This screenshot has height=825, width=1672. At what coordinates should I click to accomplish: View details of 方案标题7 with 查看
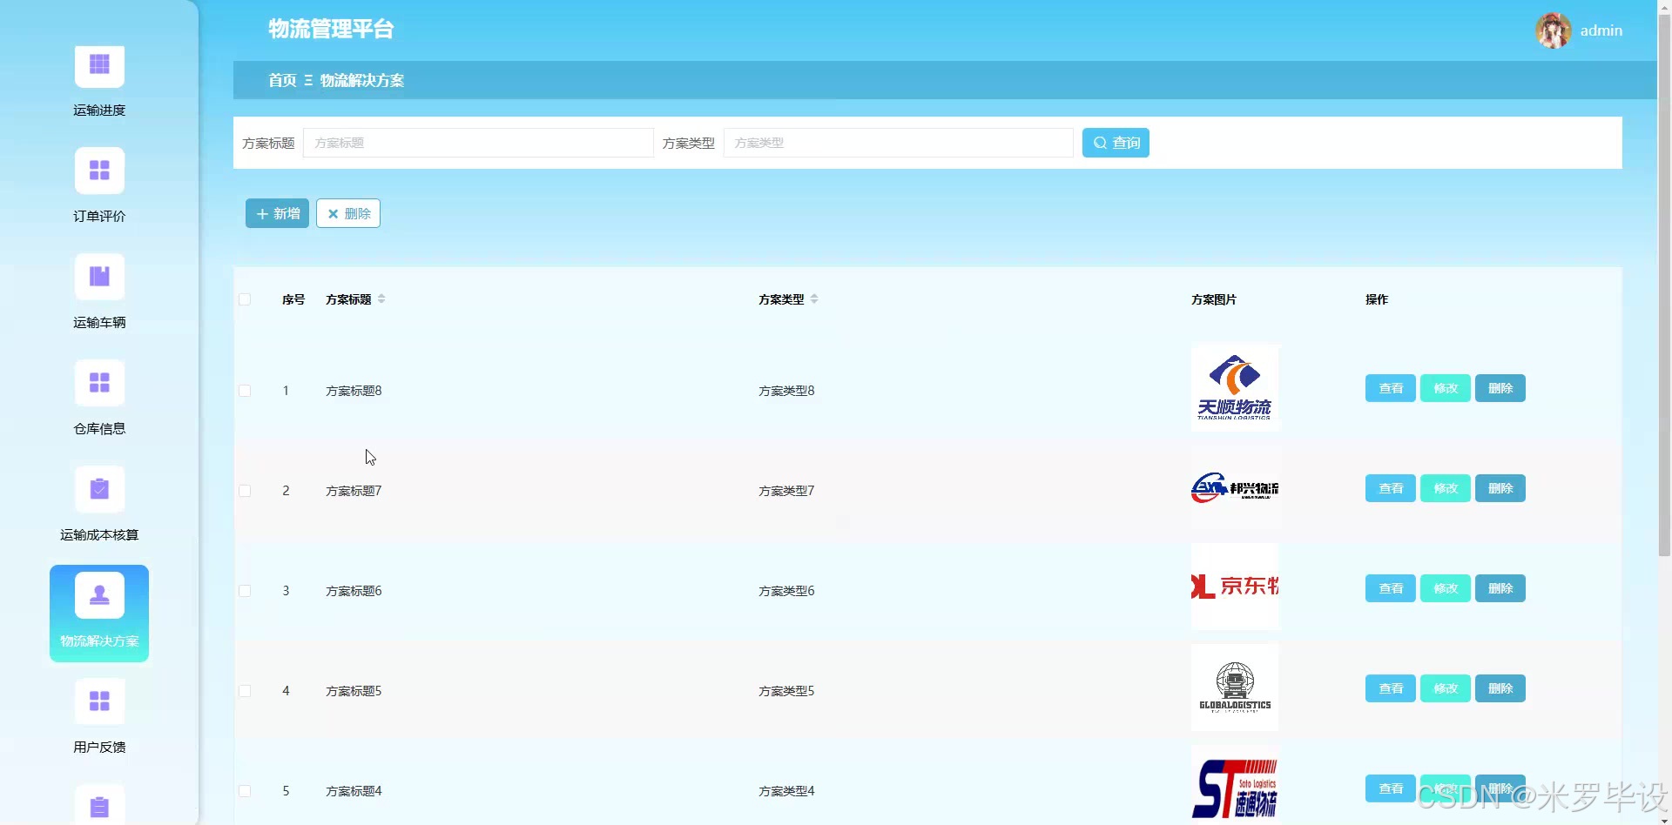(1391, 488)
